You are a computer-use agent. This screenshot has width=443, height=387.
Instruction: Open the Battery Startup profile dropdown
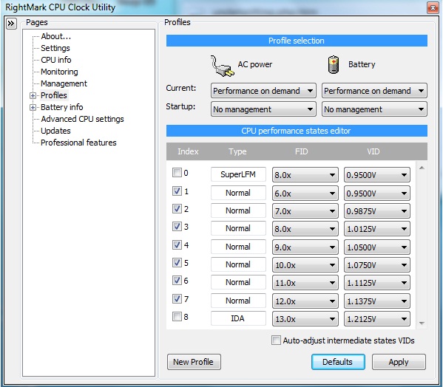click(x=374, y=109)
